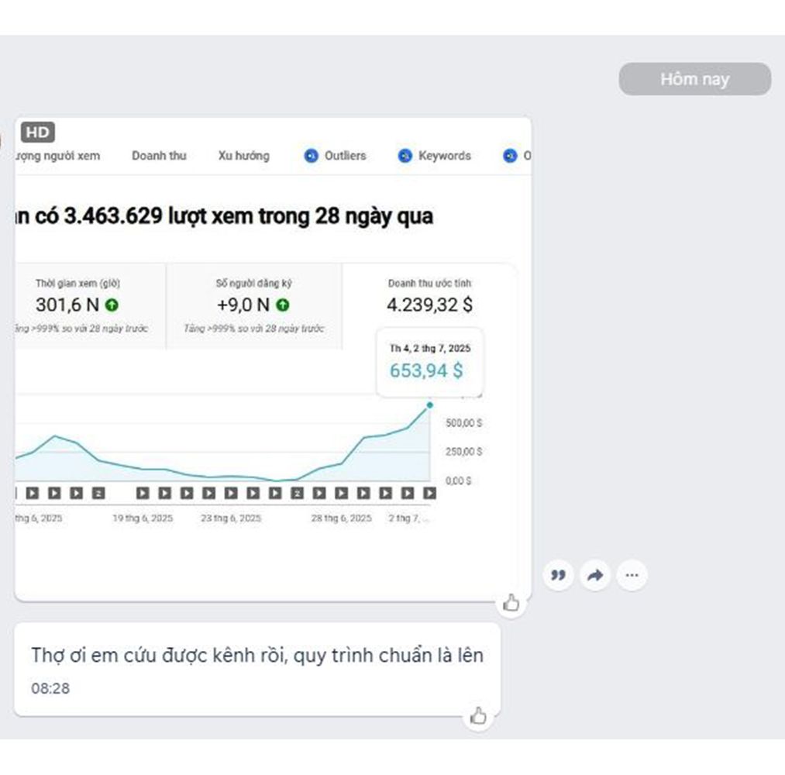Forward the image using the share arrow icon
Image resolution: width=785 pixels, height=775 pixels.
595,575
